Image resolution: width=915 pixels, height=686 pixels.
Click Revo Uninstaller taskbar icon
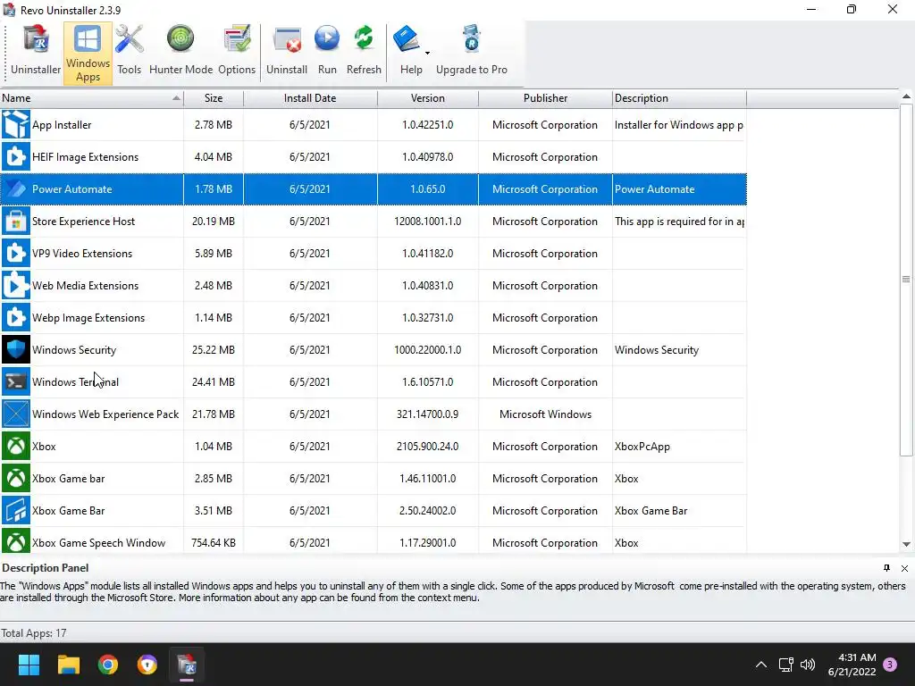click(187, 665)
